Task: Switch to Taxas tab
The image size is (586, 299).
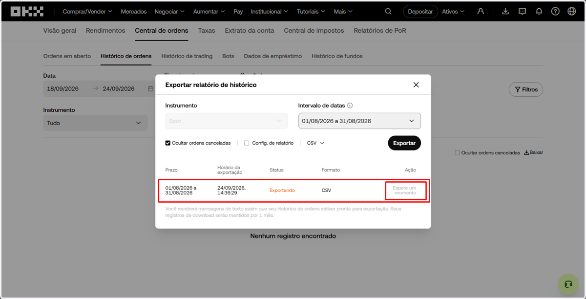Action: 207,30
